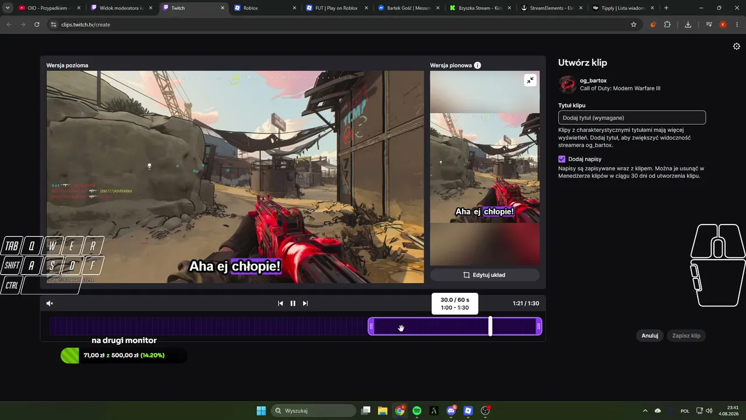Switch to the Tipply tab
The width and height of the screenshot is (746, 420).
point(625,8)
